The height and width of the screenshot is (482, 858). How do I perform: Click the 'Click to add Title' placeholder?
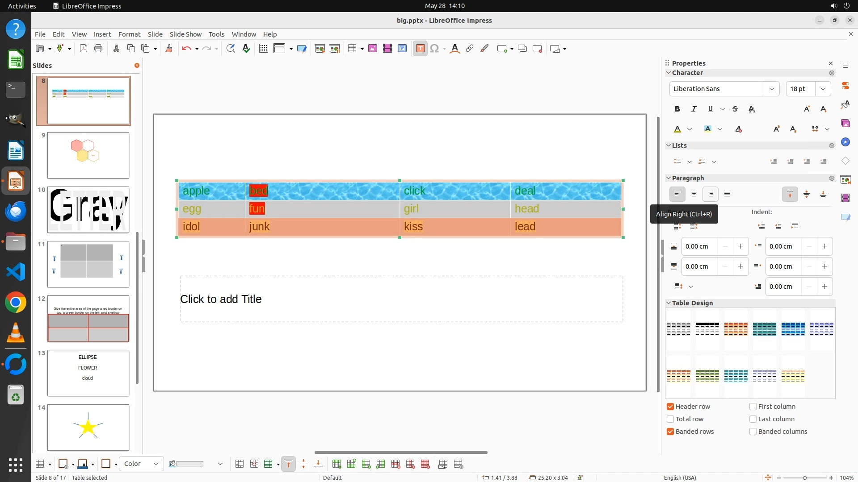401,299
